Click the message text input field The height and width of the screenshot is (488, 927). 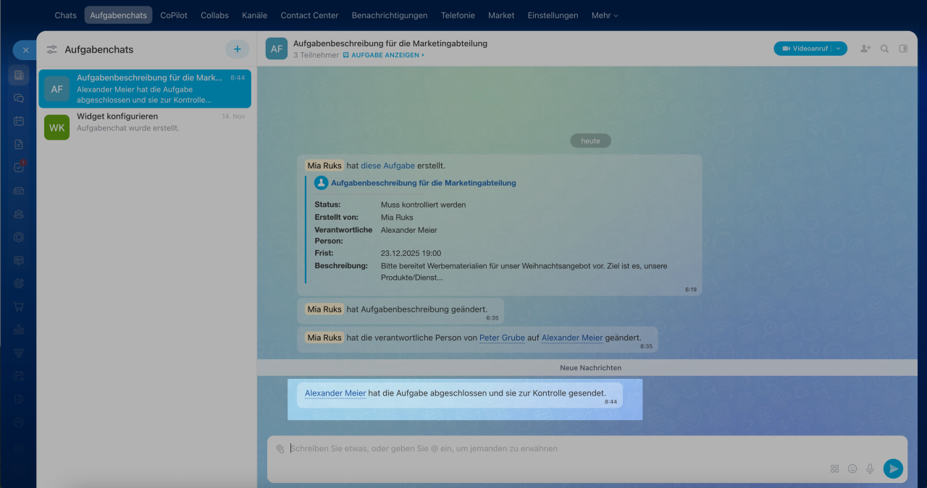[x=587, y=448]
